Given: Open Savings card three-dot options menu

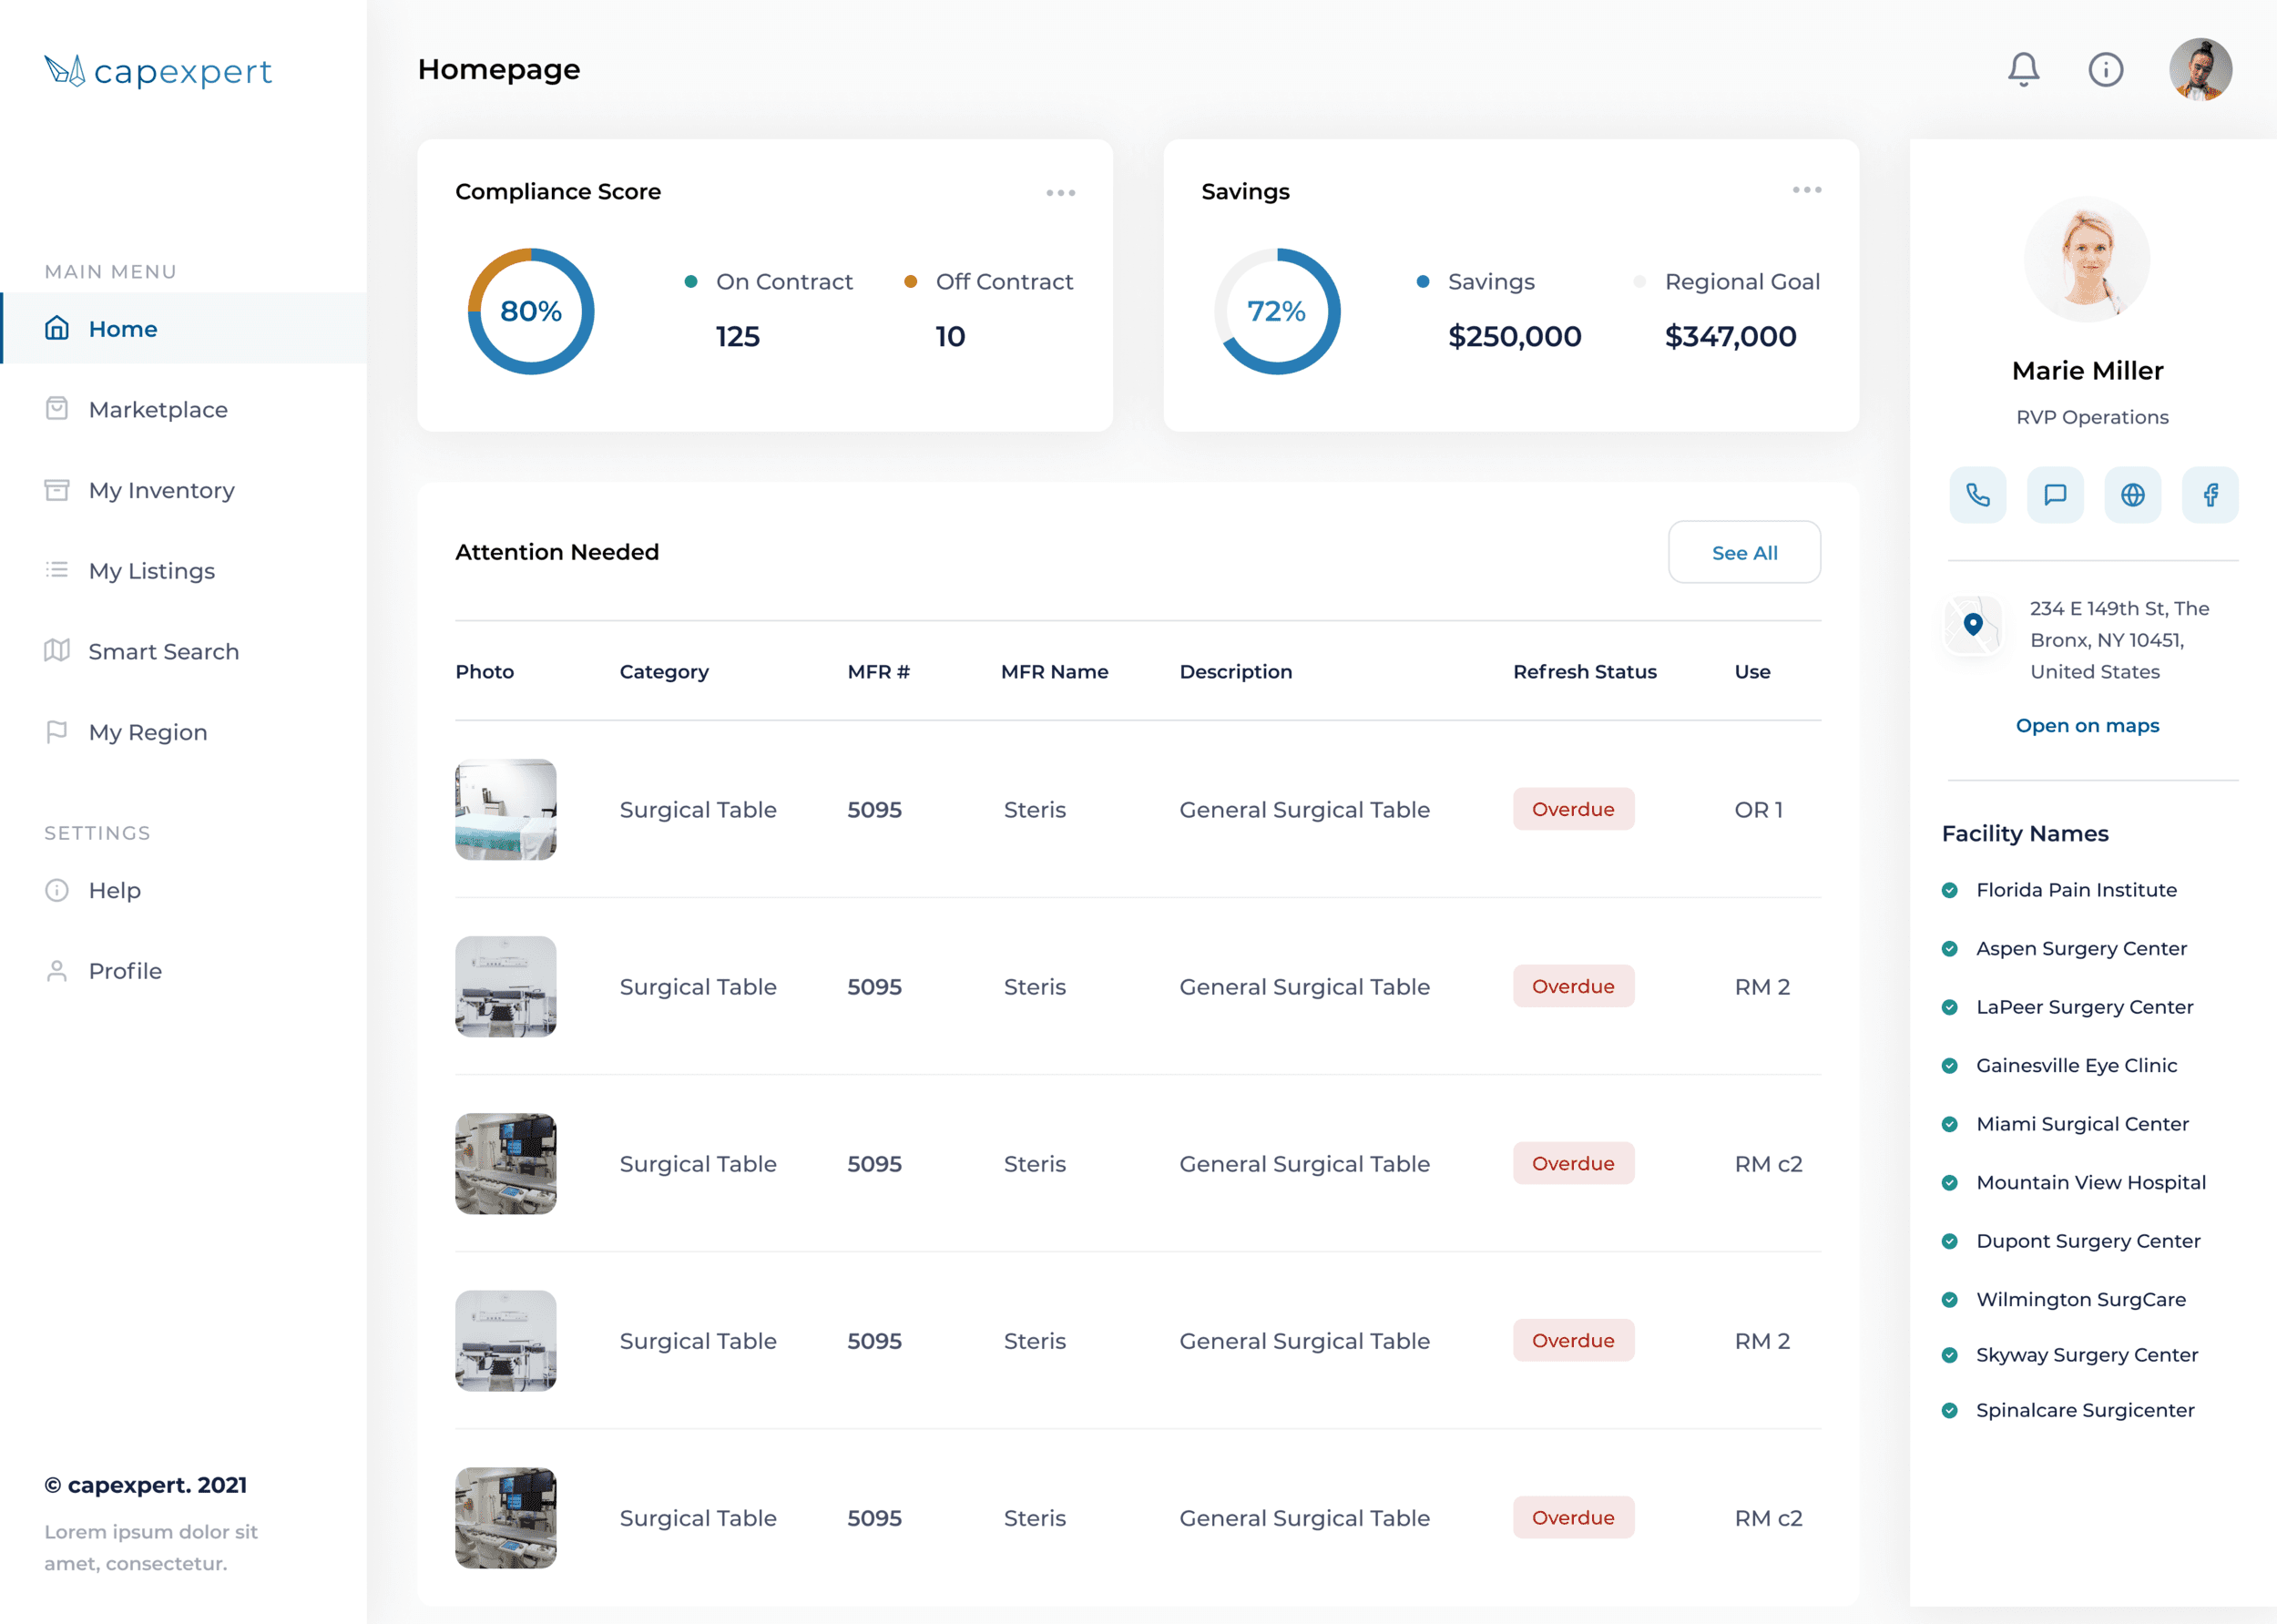Looking at the screenshot, I should (x=1806, y=190).
